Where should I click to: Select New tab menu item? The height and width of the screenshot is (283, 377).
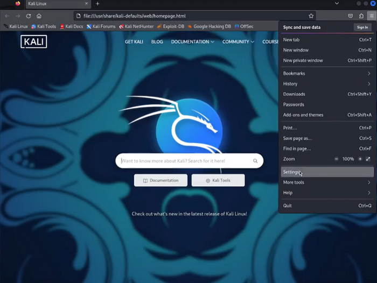pos(327,40)
